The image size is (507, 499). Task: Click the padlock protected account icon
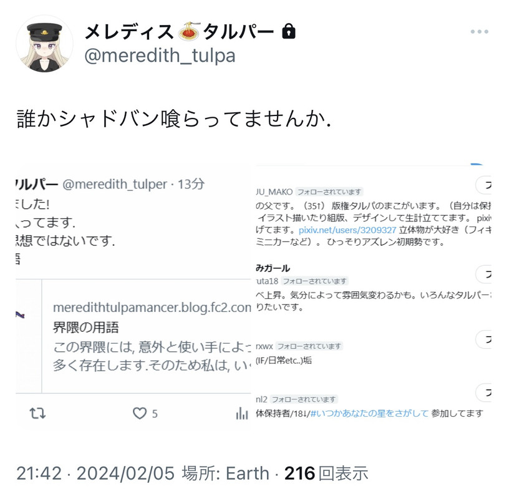(x=288, y=31)
